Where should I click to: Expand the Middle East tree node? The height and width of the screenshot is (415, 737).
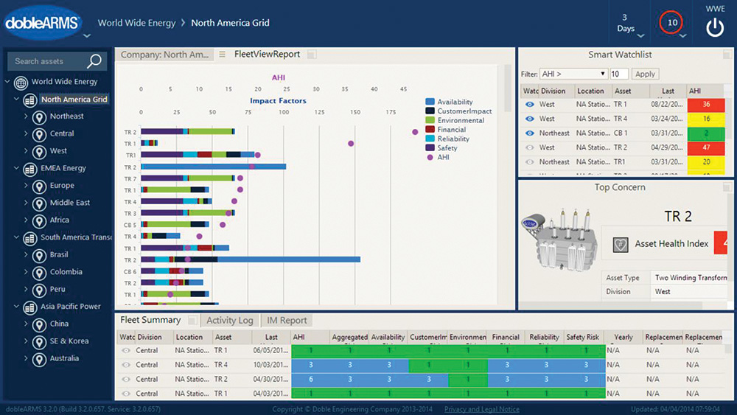click(26, 203)
